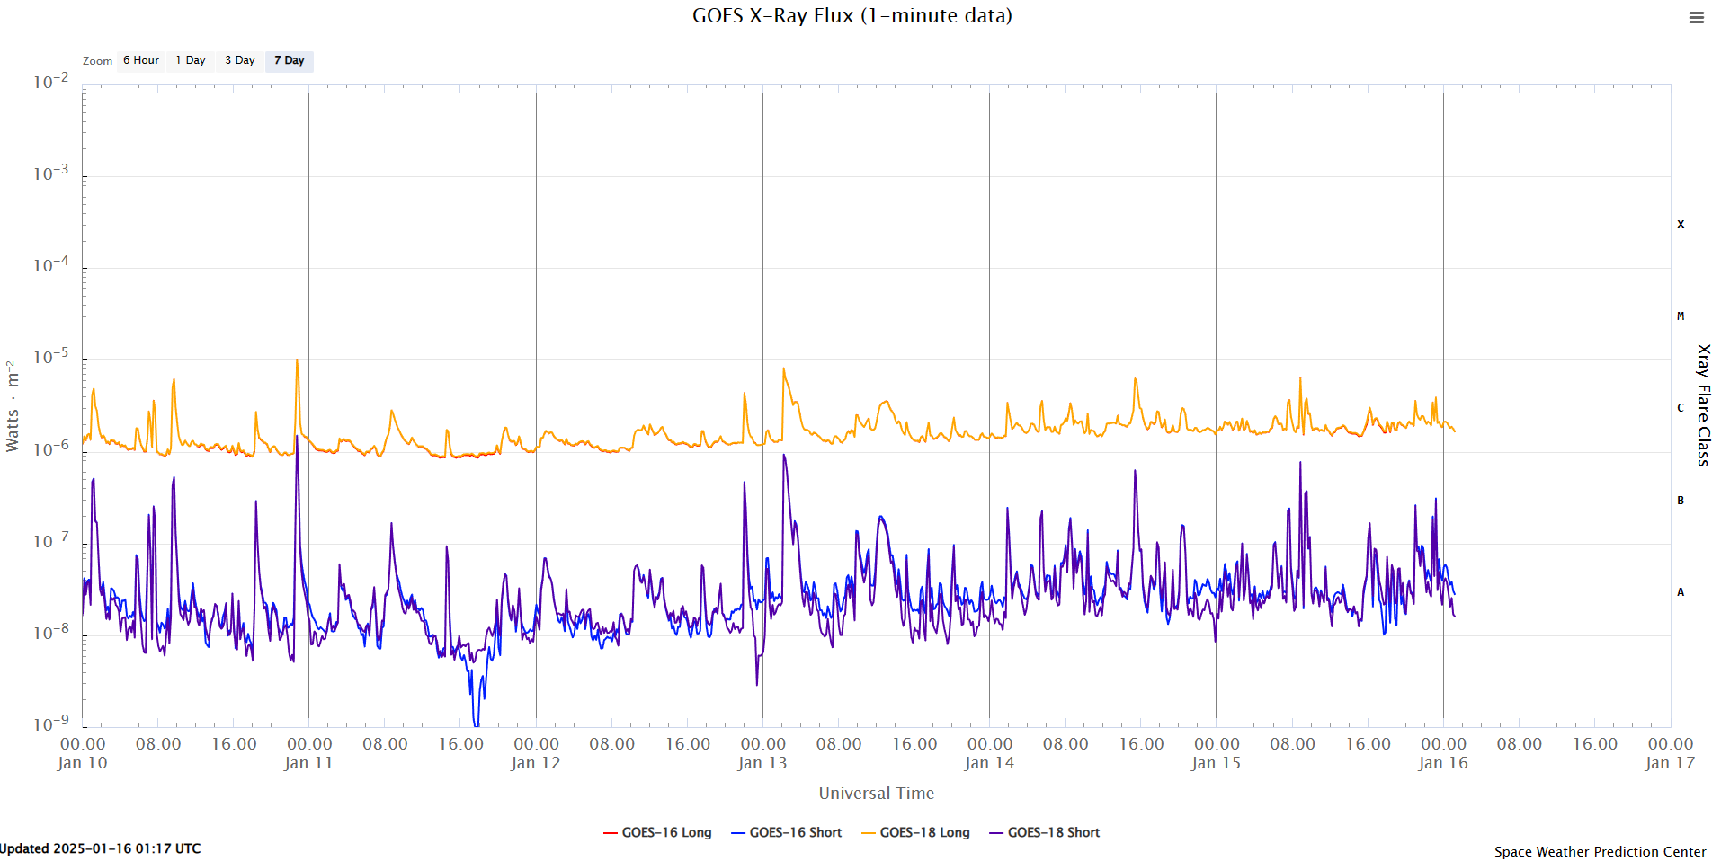The image size is (1712, 861).
Task: Click the Universal Time axis title
Action: tap(876, 793)
